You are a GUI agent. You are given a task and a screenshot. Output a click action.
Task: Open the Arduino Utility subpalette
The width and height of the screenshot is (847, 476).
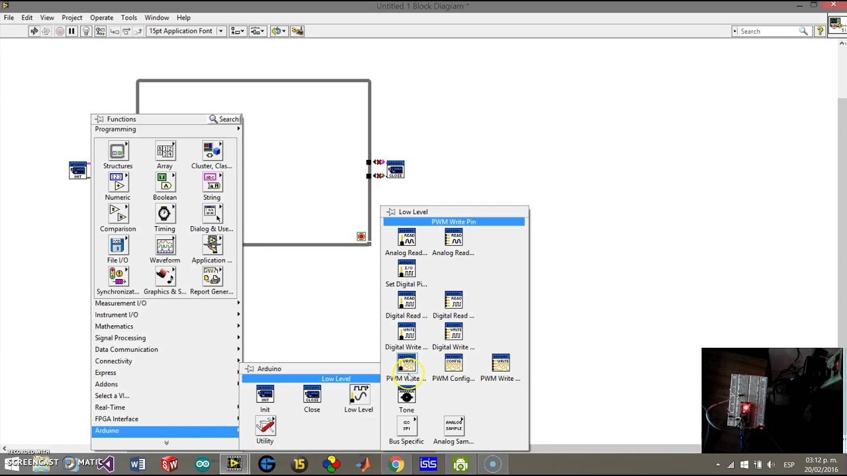(265, 426)
